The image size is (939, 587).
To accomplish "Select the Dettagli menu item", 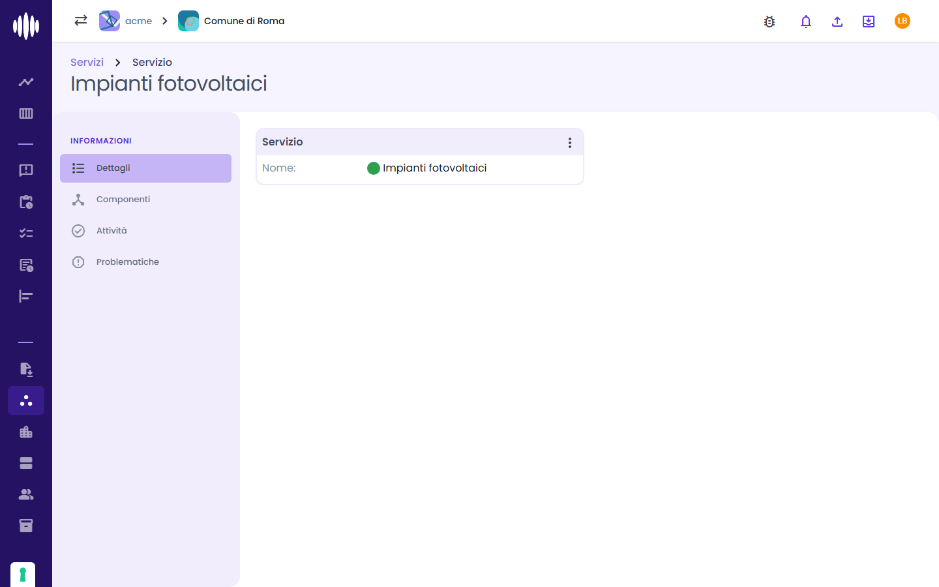I will [145, 168].
